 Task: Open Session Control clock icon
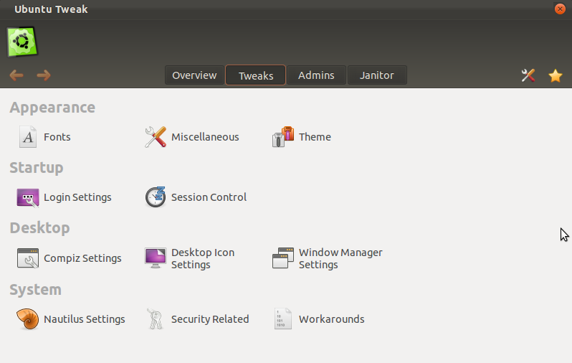click(x=156, y=197)
